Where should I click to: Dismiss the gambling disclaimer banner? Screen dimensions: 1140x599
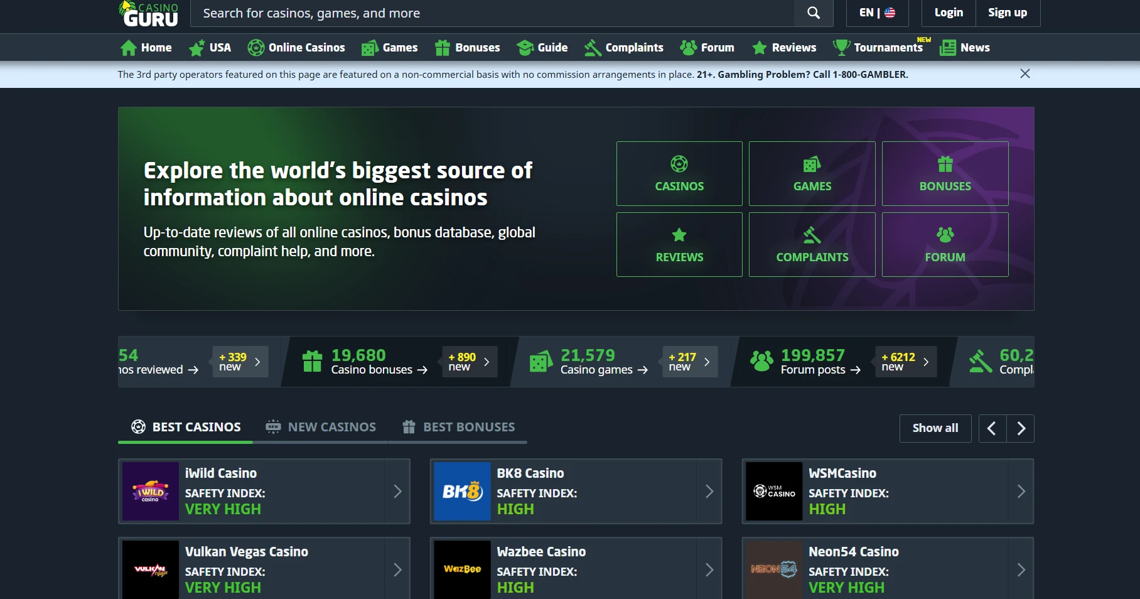[x=1024, y=74]
